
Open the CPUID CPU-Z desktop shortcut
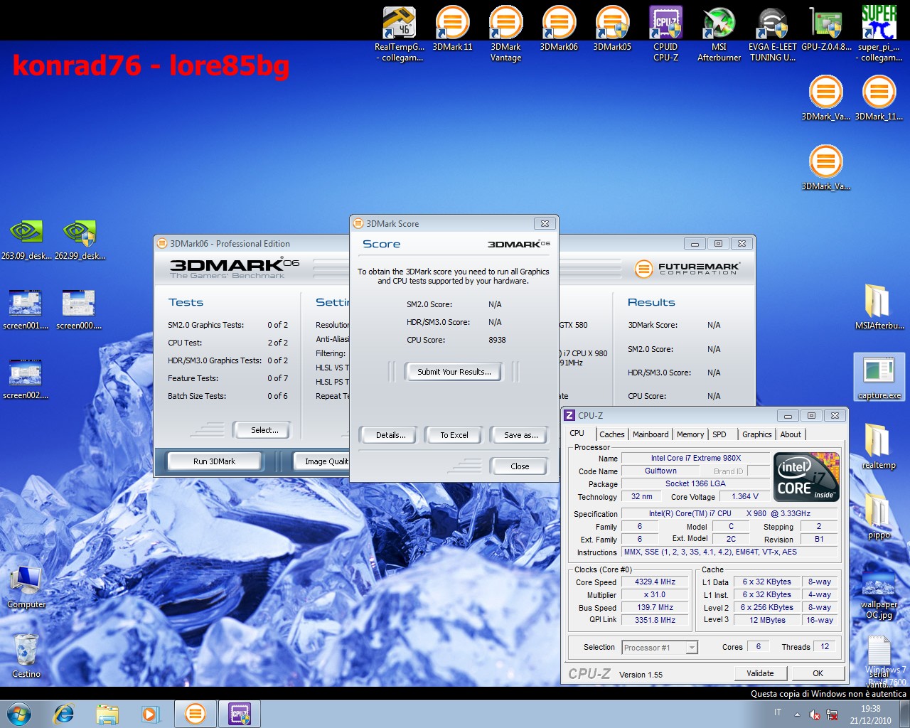tap(665, 34)
